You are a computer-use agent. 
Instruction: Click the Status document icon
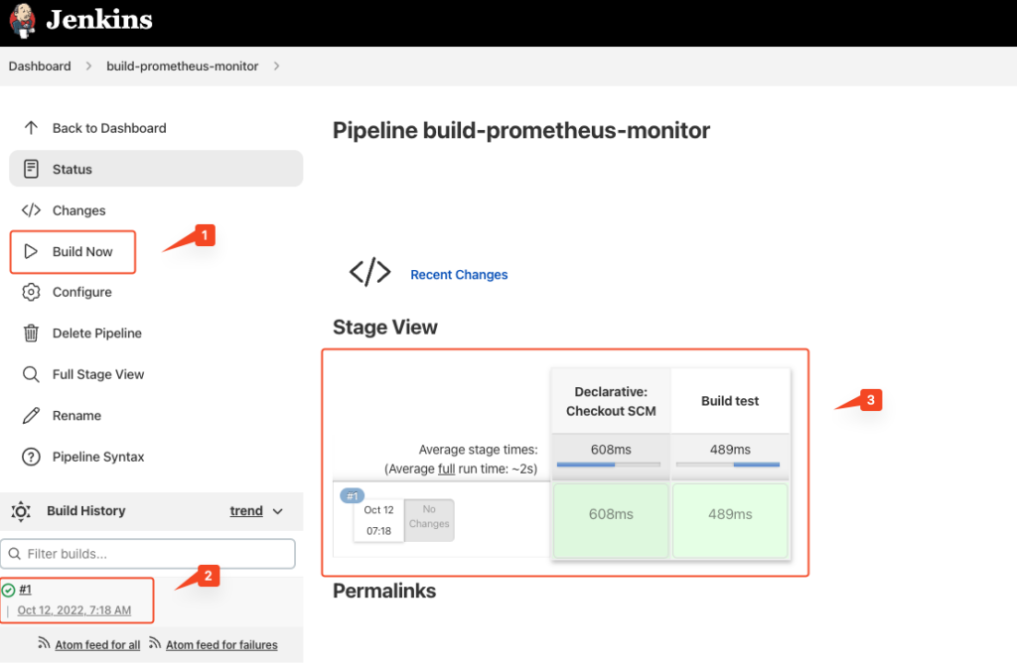31,169
